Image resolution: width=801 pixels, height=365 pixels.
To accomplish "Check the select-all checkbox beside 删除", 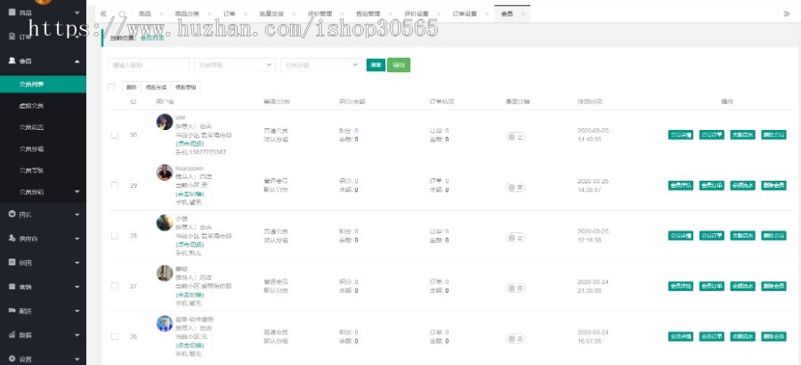I will 111,87.
